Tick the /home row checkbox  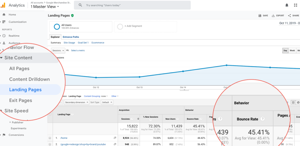tap(50, 138)
